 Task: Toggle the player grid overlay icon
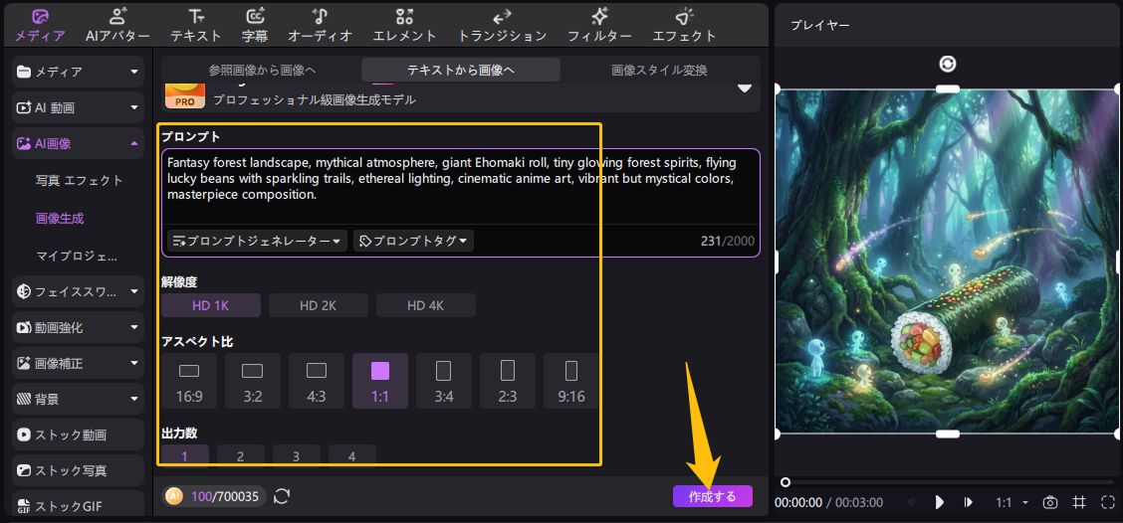(x=1079, y=502)
